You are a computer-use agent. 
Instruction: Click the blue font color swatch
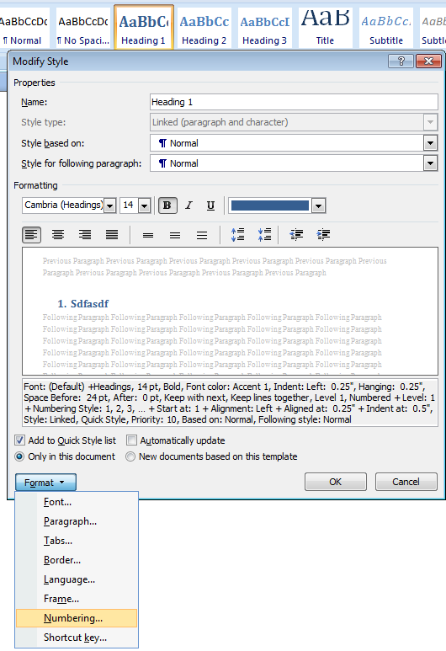pos(270,205)
